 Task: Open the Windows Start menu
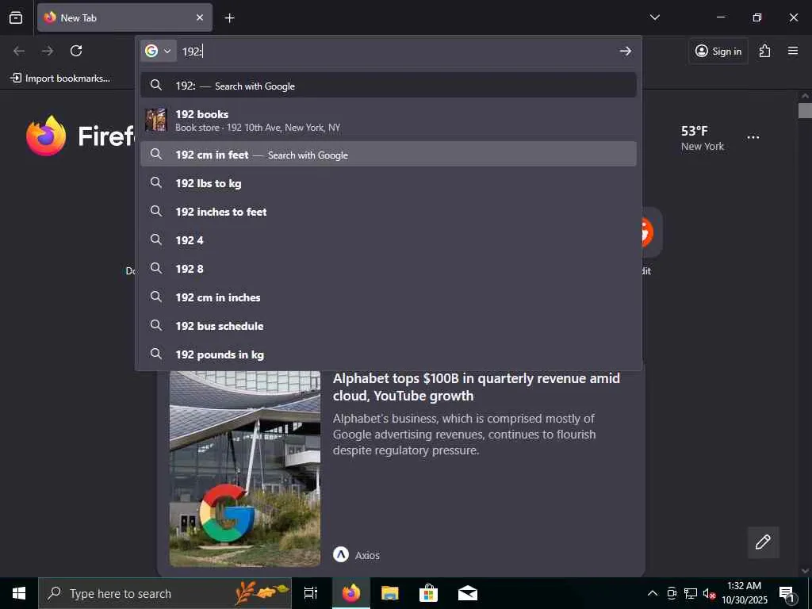pos(19,593)
